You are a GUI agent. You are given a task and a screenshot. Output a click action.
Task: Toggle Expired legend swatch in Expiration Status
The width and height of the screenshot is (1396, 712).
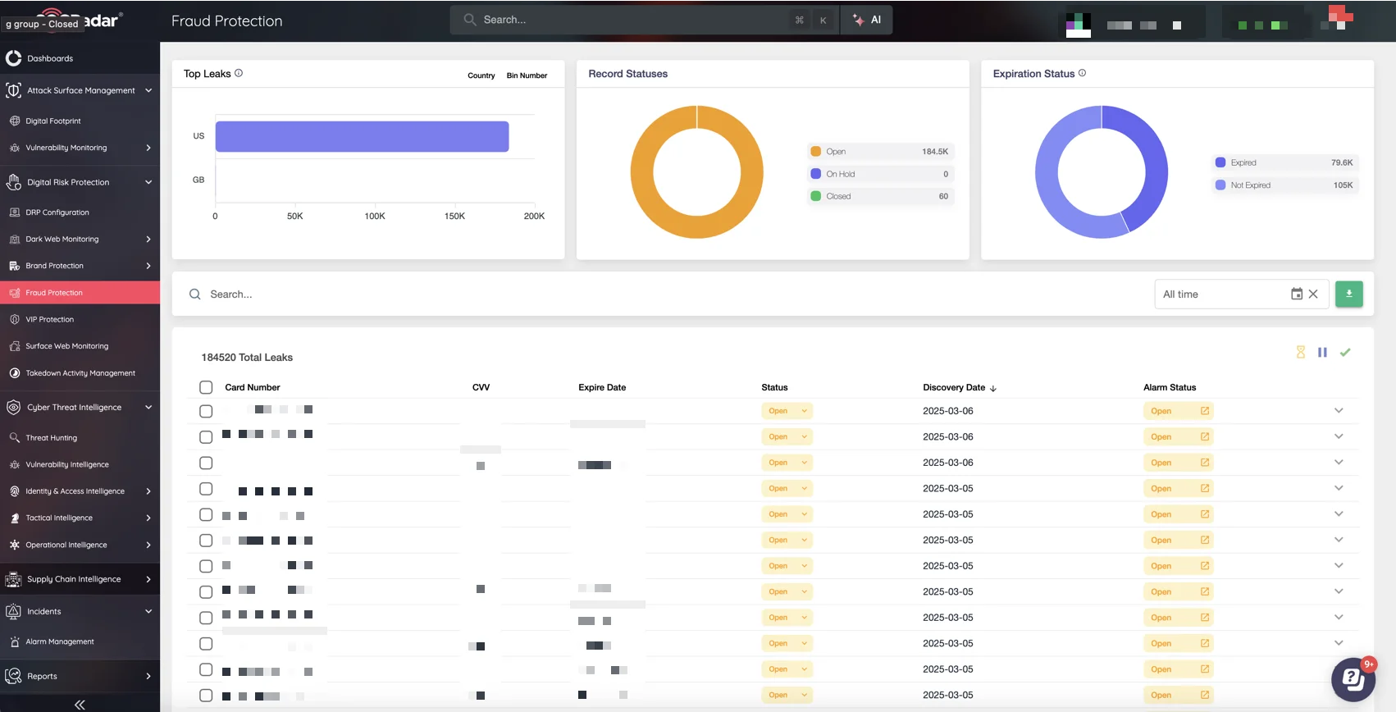tap(1220, 162)
